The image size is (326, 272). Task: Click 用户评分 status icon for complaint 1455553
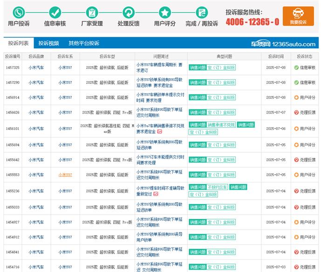296,175
